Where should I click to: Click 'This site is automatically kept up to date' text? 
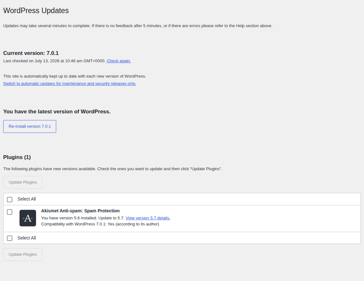click(74, 76)
